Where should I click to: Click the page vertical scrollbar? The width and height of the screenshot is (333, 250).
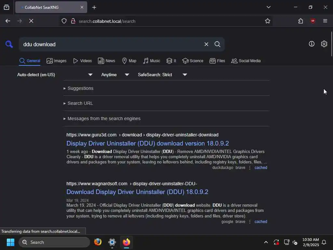pos(331,44)
